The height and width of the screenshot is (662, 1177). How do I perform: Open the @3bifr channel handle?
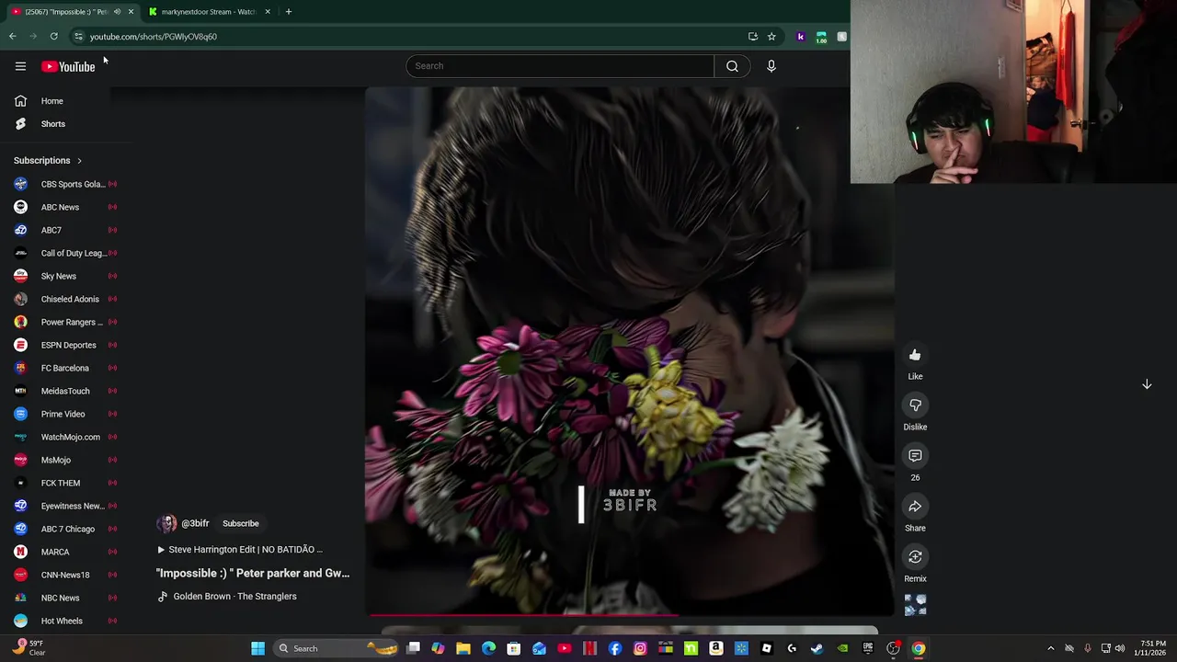[x=195, y=523]
